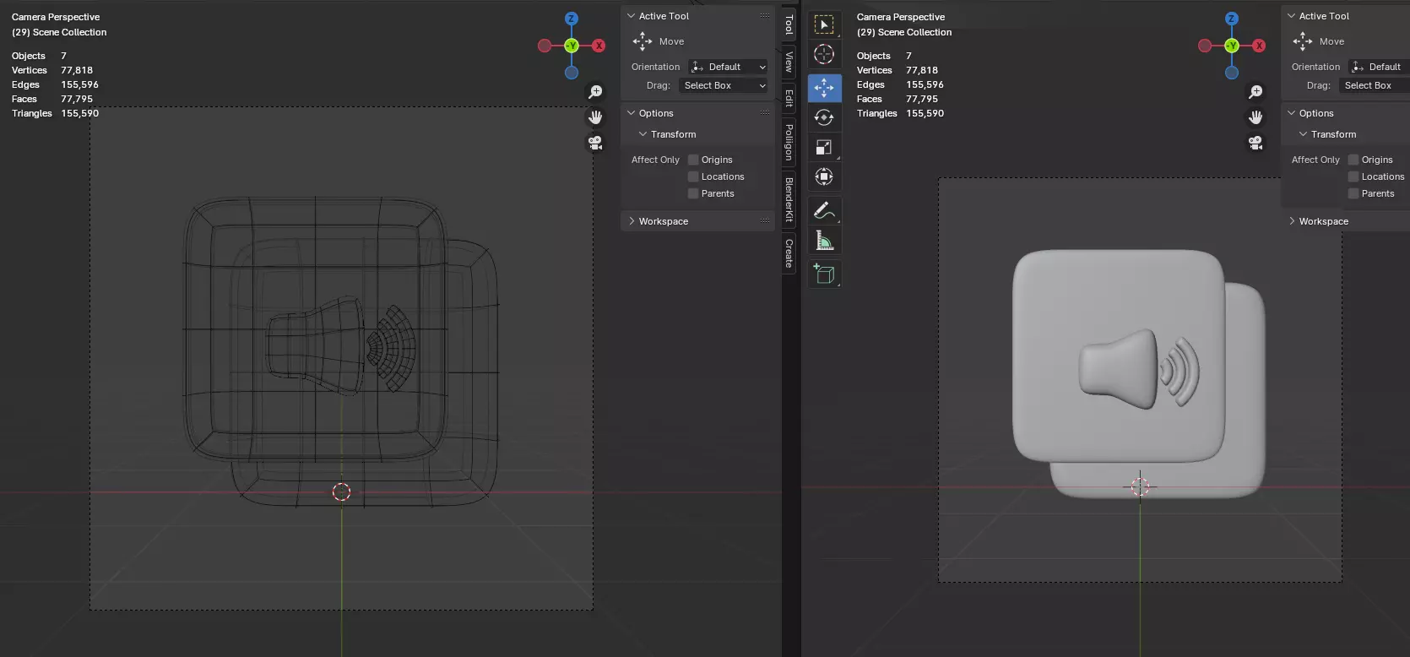Collapse Transform subpanel in right viewport

point(1303,134)
